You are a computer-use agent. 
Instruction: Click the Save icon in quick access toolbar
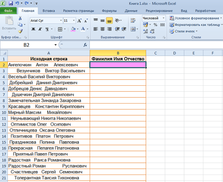click(x=11, y=3)
